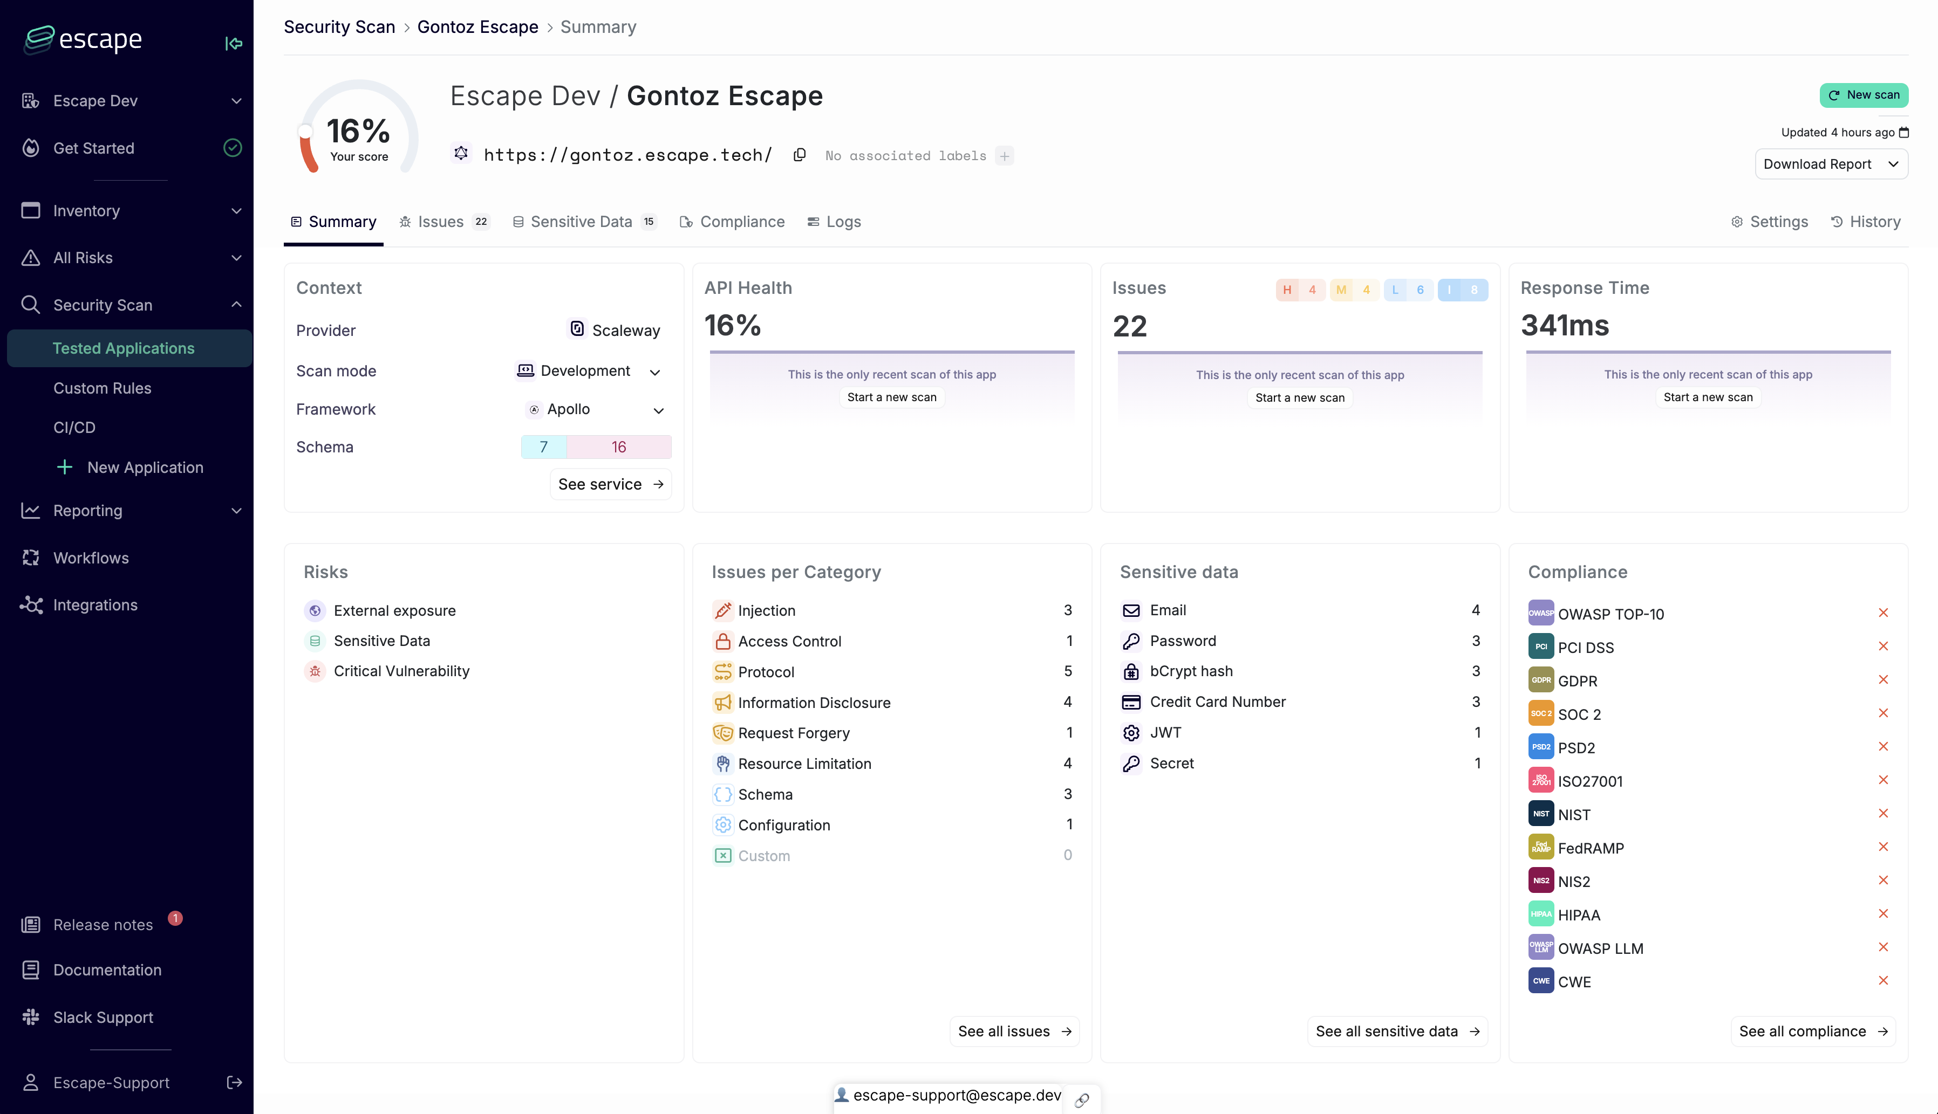1938x1114 pixels.
Task: Collapse the sidebar with arrow icon
Action: [234, 44]
